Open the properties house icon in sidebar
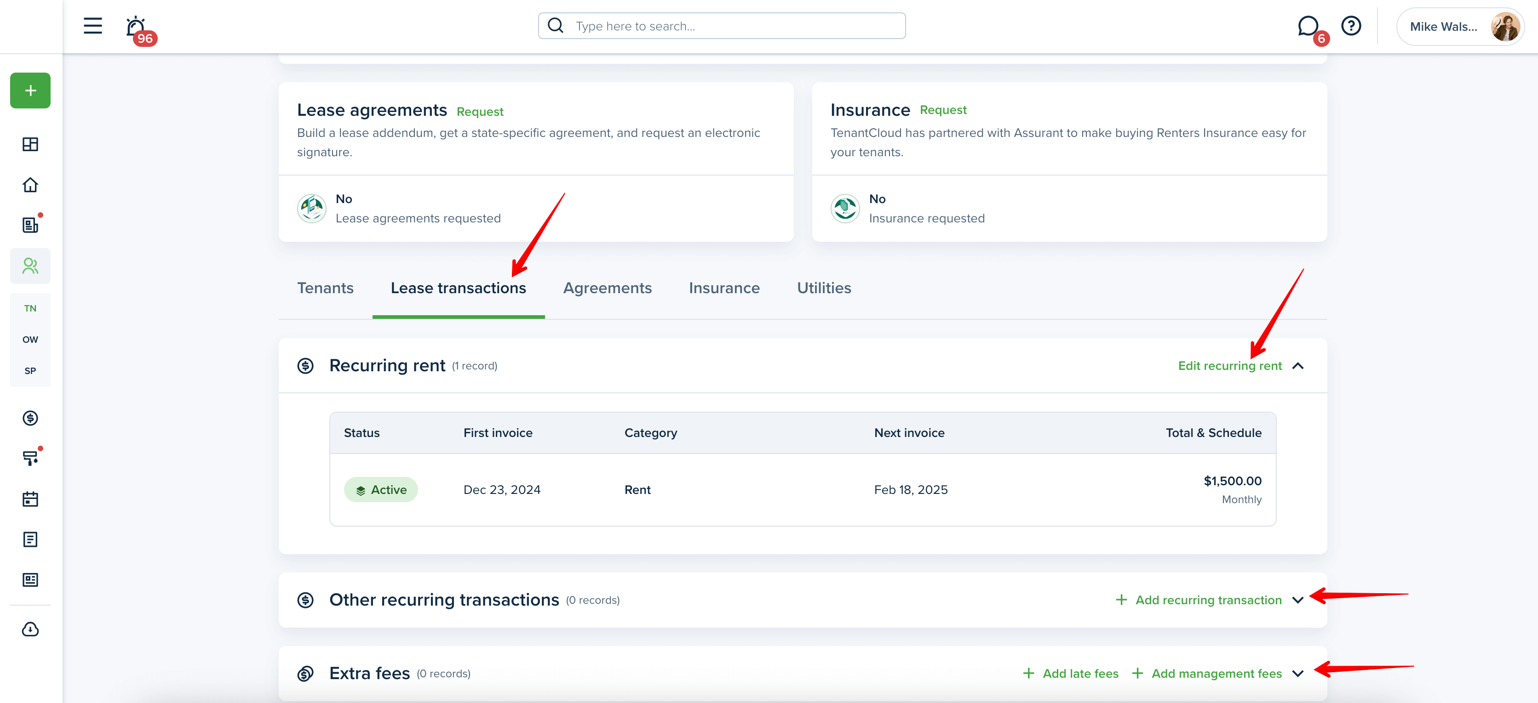Screen dimensions: 1538x703 point(30,185)
